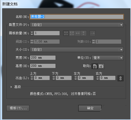131x120 pixels.
Task: Decrease the 右方 right bleed value
Action: pyautogui.click(x=98, y=79)
